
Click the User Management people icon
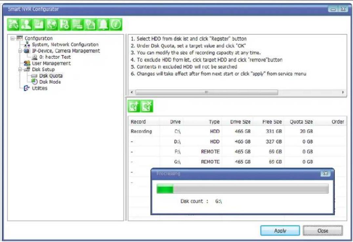27,63
